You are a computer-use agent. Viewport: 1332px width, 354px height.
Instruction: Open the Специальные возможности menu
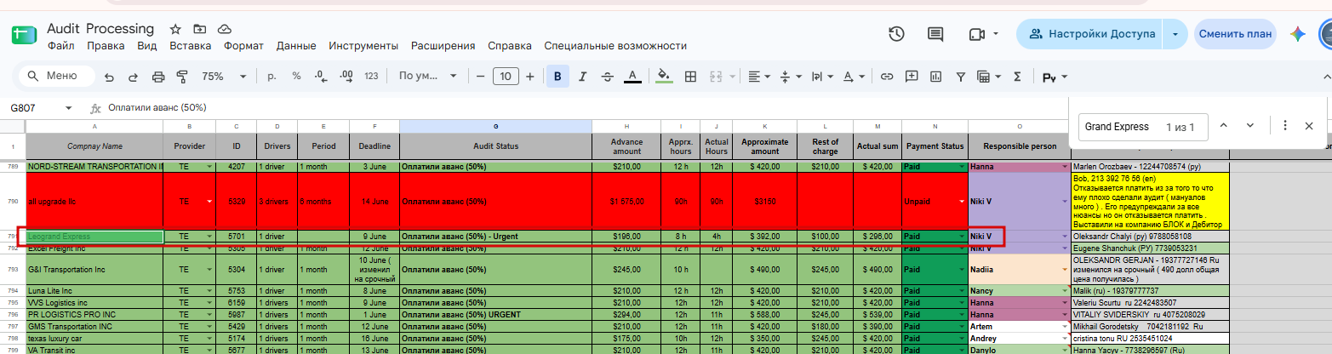(x=615, y=46)
